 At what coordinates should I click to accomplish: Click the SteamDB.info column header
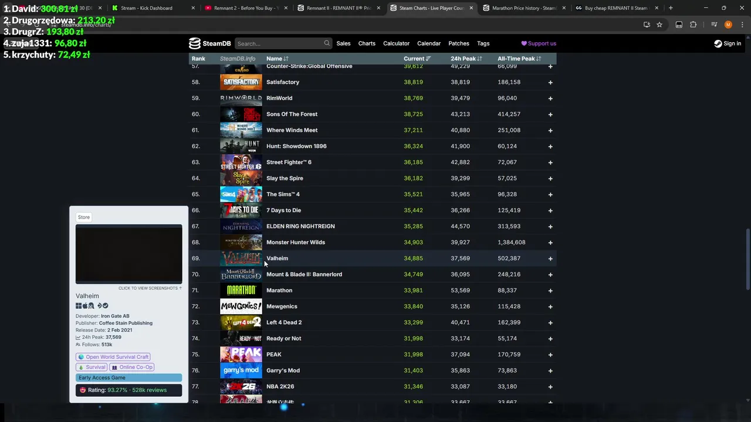(238, 59)
